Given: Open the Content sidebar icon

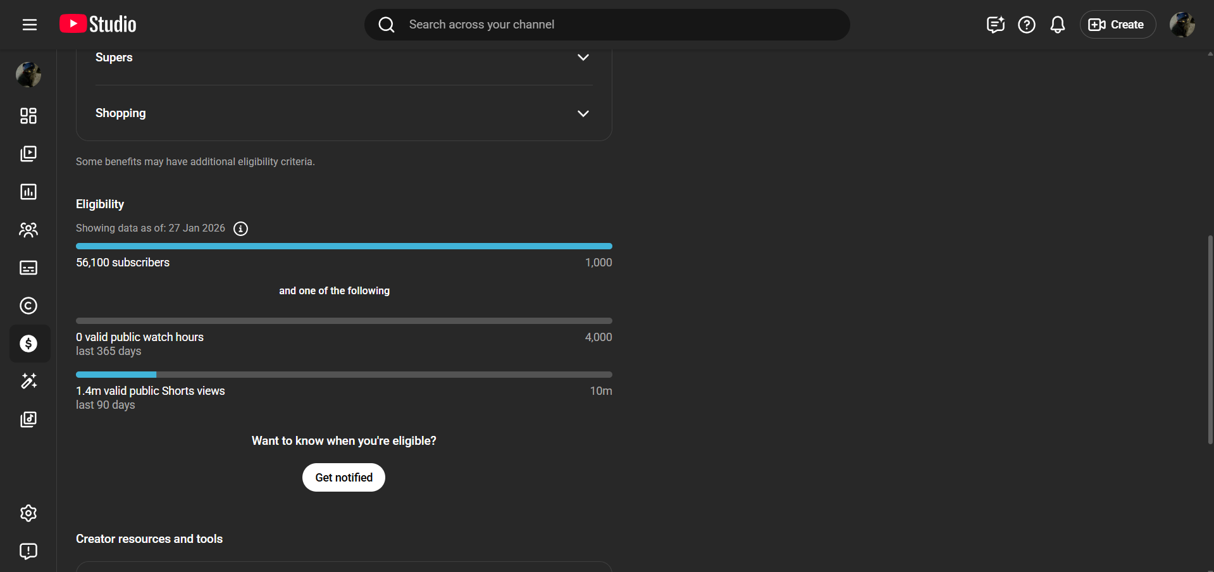Looking at the screenshot, I should pyautogui.click(x=28, y=154).
